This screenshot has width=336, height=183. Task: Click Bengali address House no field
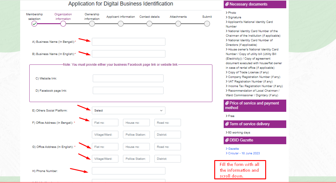pyautogui.click(x=136, y=123)
